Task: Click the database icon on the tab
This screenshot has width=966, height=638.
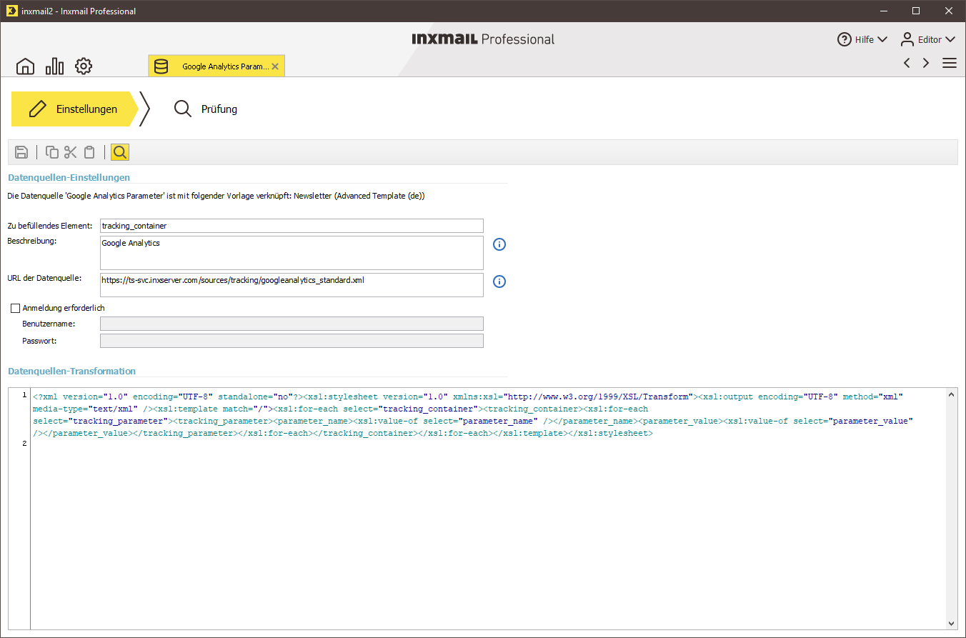Action: (x=161, y=66)
